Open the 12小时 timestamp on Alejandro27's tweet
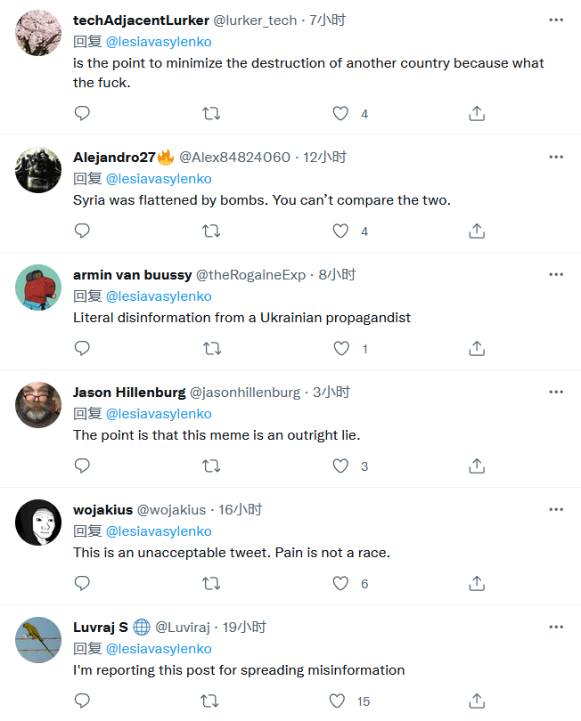This screenshot has height=721, width=581. 325,158
